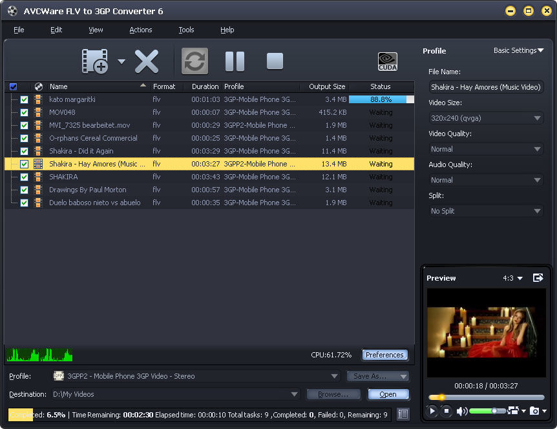Click the Save As... button
This screenshot has width=557, height=429.
coord(377,376)
